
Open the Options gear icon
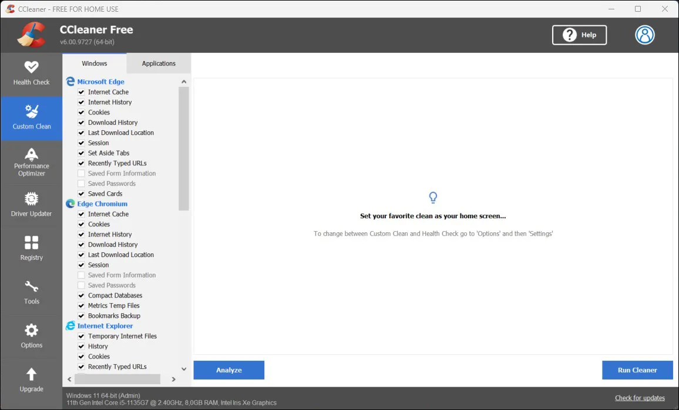[32, 330]
